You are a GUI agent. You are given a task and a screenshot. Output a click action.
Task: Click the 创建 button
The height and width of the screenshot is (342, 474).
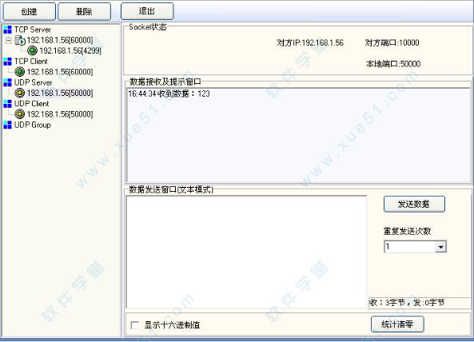tap(30, 11)
